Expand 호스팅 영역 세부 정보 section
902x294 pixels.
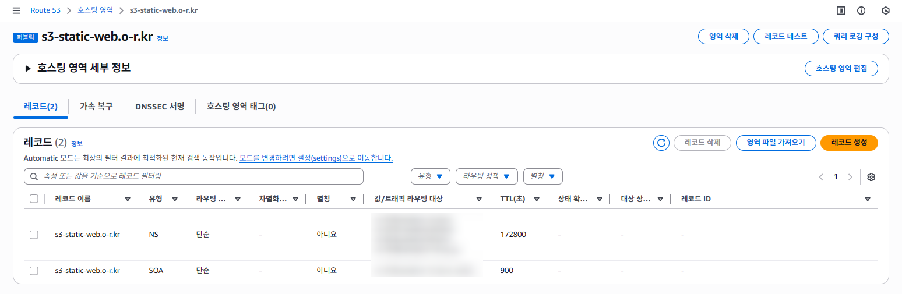[28, 69]
